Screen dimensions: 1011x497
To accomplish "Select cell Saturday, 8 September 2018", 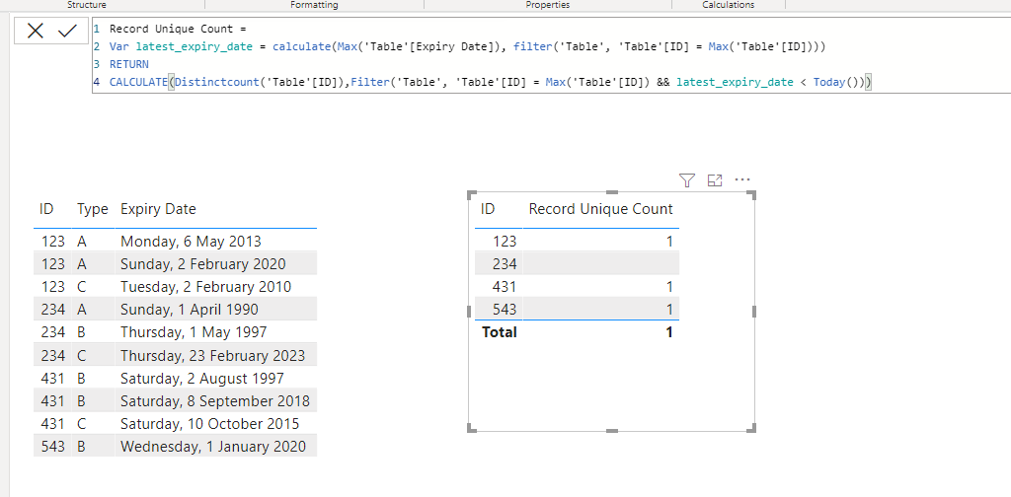I will (x=214, y=401).
